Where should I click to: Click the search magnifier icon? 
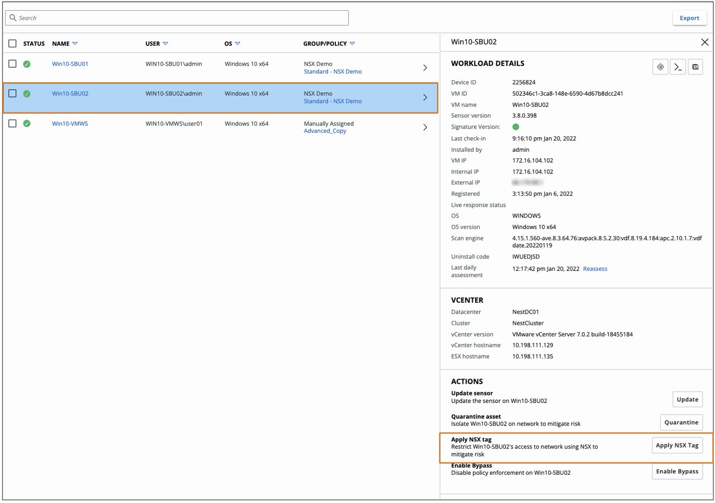pos(13,18)
